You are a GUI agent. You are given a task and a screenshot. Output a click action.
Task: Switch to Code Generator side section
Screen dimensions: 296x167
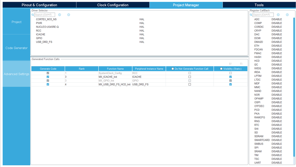[x=16, y=48]
